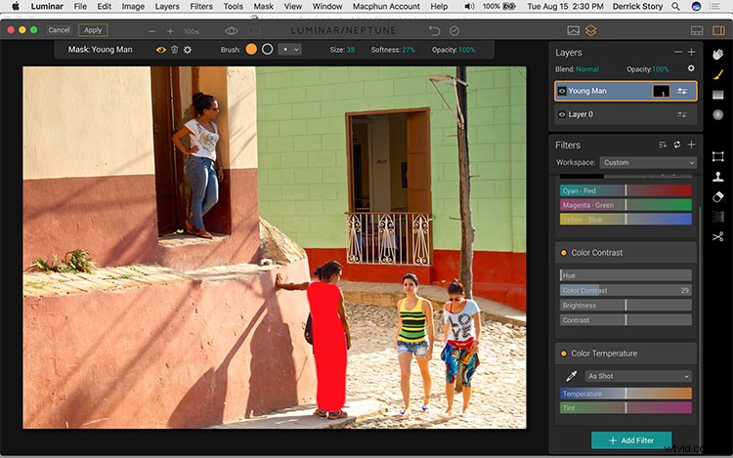Add a filter using Filters plus icon

[691, 145]
